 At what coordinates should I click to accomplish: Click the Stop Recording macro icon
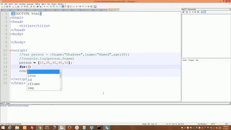[83, 6]
